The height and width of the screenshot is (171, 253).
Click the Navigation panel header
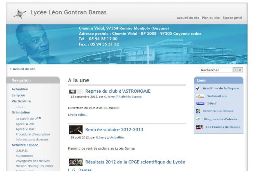click(x=33, y=80)
